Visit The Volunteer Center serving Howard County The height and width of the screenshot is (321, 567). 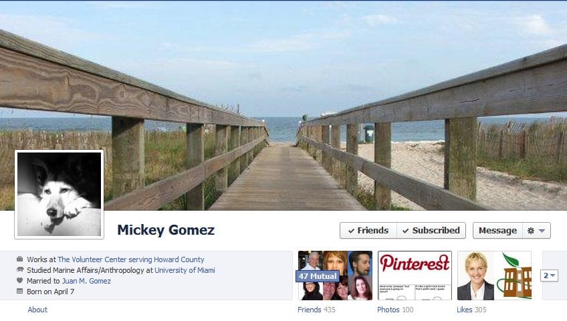tap(131, 259)
